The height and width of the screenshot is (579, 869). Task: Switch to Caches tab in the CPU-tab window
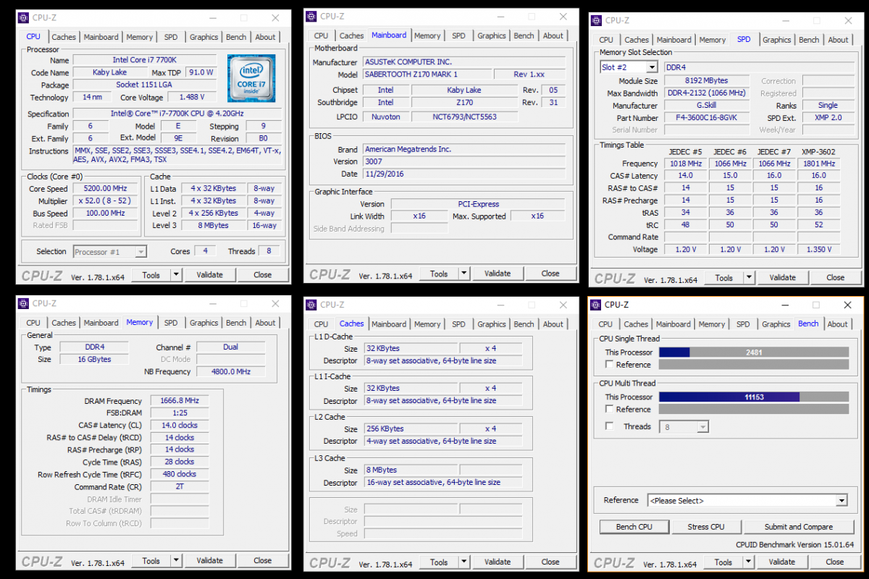pos(64,37)
